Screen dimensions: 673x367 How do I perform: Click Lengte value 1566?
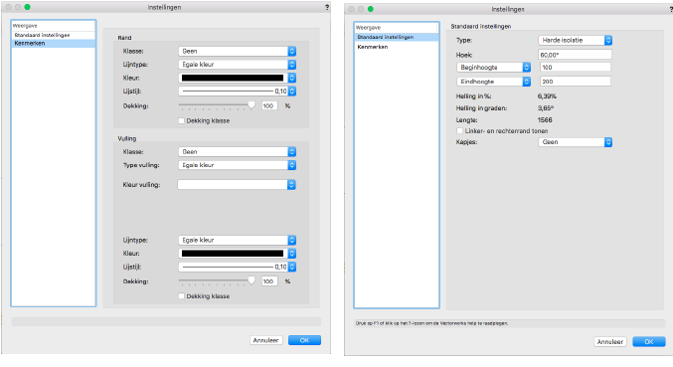pos(545,120)
